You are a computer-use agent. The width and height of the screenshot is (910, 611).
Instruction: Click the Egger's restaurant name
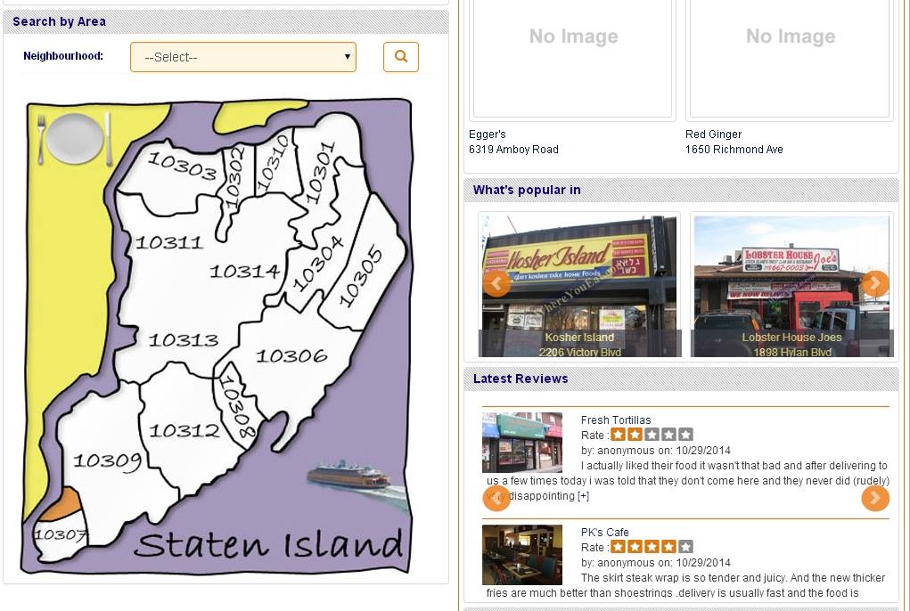coord(488,134)
